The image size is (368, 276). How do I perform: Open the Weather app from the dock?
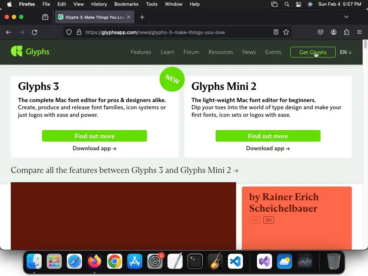pos(285,261)
